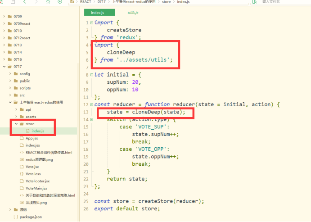The width and height of the screenshot is (311, 222).
Task: Click line number 25 in the gutter
Action: coord(86,201)
